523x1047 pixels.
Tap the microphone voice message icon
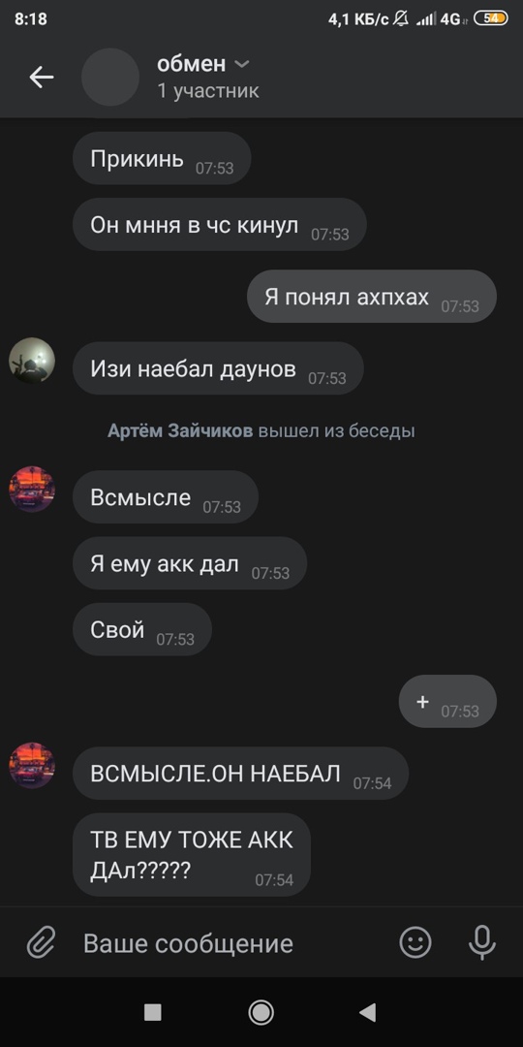click(x=481, y=943)
